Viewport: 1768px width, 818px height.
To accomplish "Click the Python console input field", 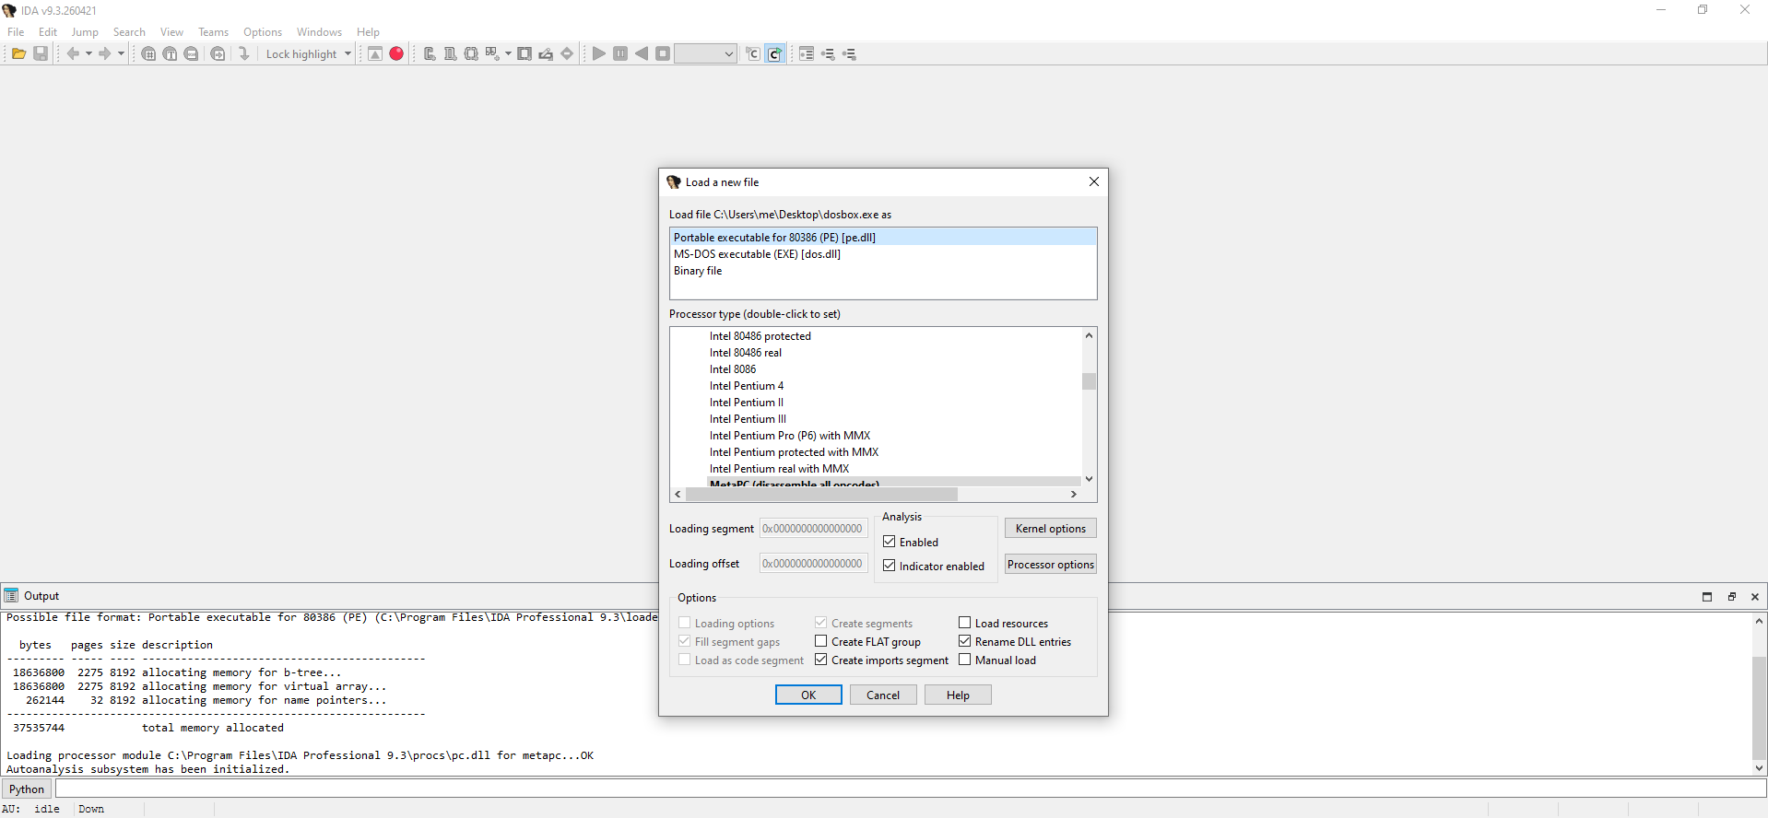I will [910, 789].
